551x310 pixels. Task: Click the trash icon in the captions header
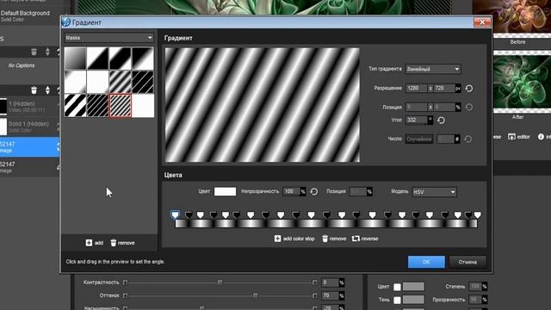click(x=34, y=52)
